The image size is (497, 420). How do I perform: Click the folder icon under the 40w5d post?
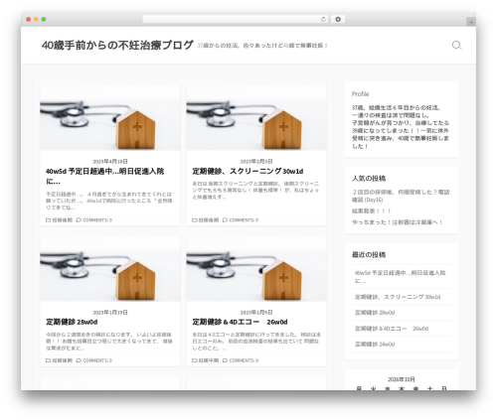pos(48,220)
